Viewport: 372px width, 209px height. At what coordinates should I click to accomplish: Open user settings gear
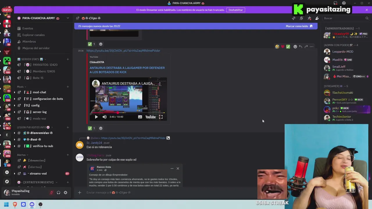(65, 192)
